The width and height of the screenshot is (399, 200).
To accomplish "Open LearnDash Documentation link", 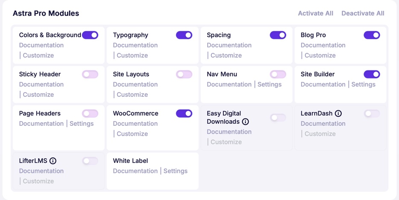I will [x=323, y=124].
